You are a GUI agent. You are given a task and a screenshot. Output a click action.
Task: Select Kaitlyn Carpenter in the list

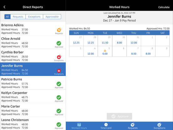33,96
